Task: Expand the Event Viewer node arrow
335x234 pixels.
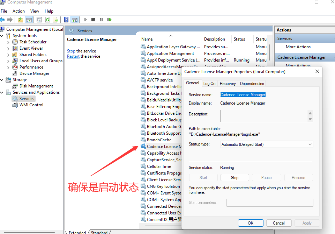Action: (8, 48)
